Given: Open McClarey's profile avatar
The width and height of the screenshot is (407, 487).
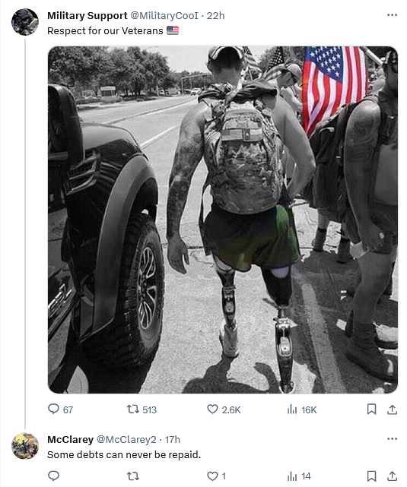Looking at the screenshot, I should 25,446.
